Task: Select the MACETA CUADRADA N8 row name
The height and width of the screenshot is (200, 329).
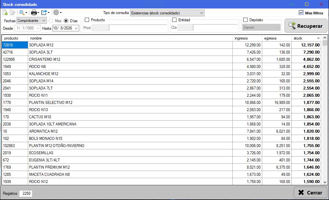Action: click(x=49, y=175)
